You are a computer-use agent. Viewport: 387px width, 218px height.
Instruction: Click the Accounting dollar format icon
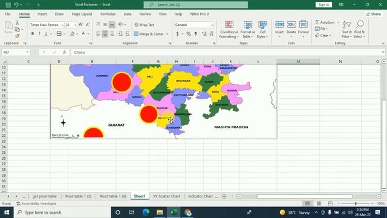click(177, 34)
